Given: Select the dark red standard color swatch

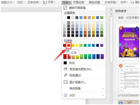Looking at the screenshot, I should pyautogui.click(x=64, y=45).
